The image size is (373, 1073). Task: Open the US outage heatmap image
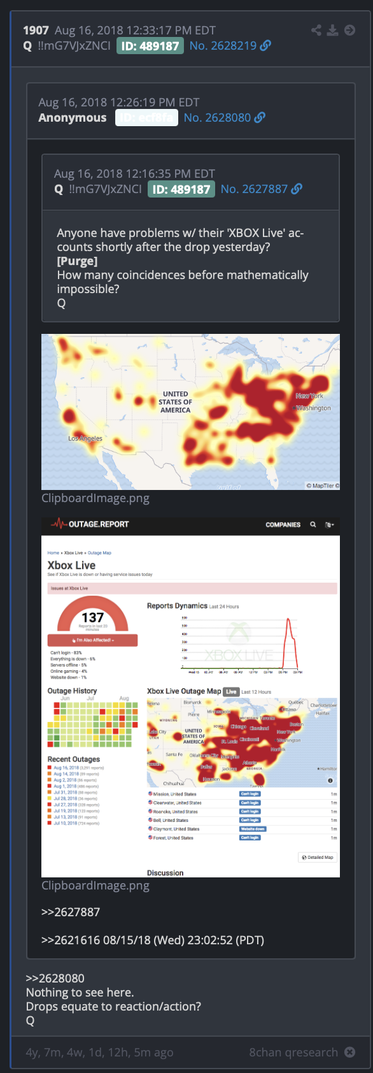pyautogui.click(x=190, y=412)
